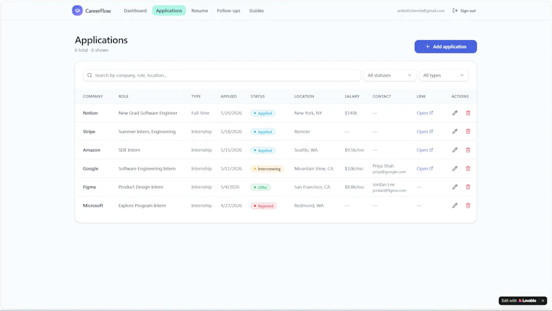The width and height of the screenshot is (552, 311).
Task: Delete the Notion application with trash icon
Action: point(468,113)
